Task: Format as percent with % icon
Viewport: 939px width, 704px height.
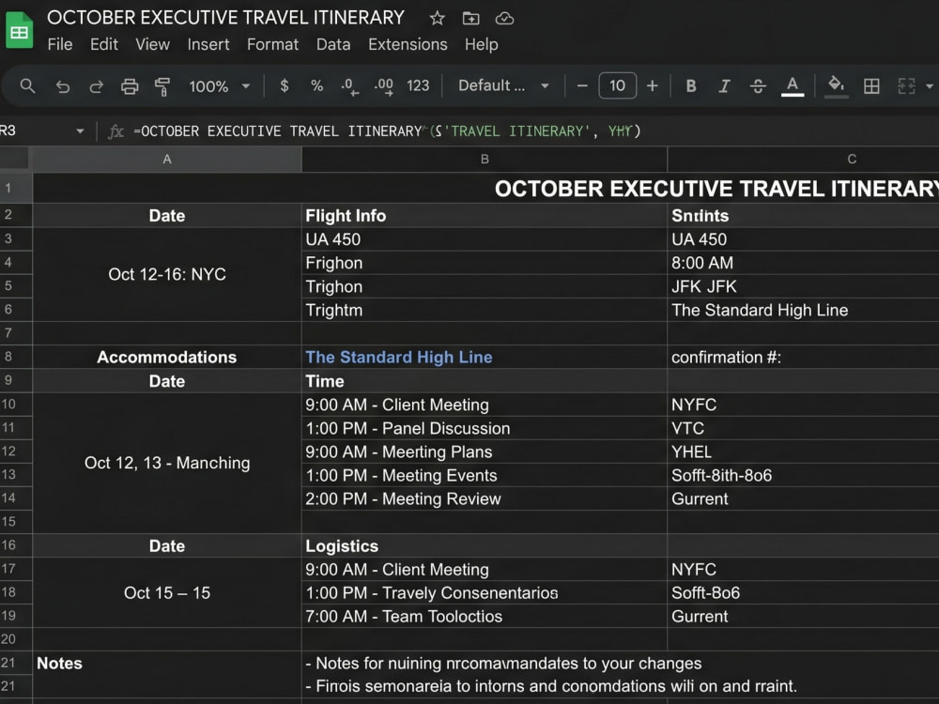Action: click(316, 85)
